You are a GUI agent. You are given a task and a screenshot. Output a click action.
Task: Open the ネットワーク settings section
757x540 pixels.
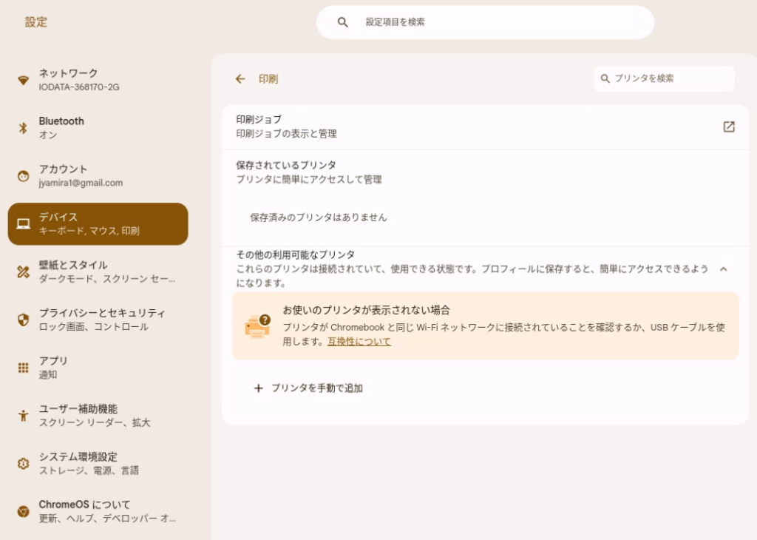98,80
